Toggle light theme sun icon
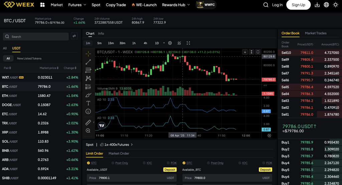This screenshot has height=185, width=342. click(335, 5)
